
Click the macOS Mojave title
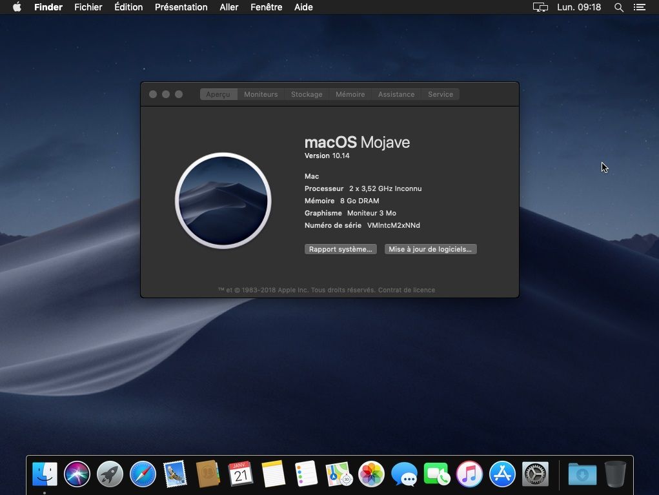pos(357,143)
